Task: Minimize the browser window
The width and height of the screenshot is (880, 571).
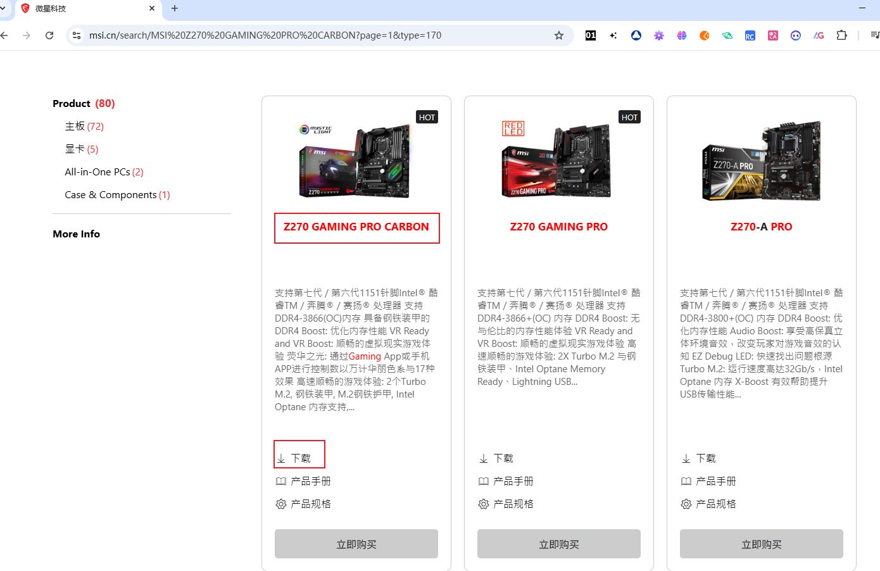Action: (862, 8)
